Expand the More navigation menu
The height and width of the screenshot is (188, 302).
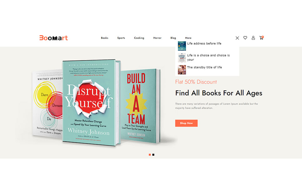pyautogui.click(x=188, y=38)
